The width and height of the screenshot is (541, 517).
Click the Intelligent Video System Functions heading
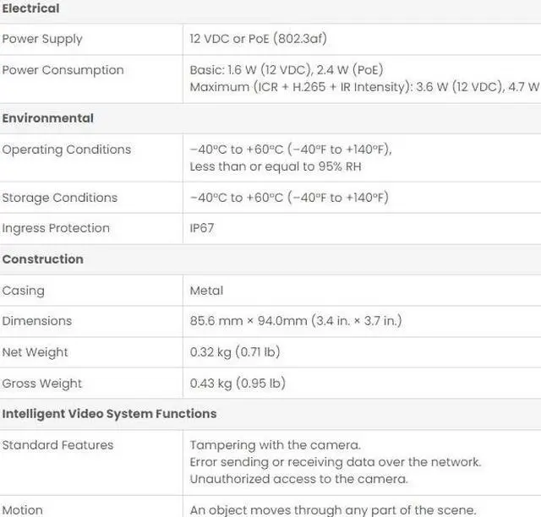click(109, 414)
